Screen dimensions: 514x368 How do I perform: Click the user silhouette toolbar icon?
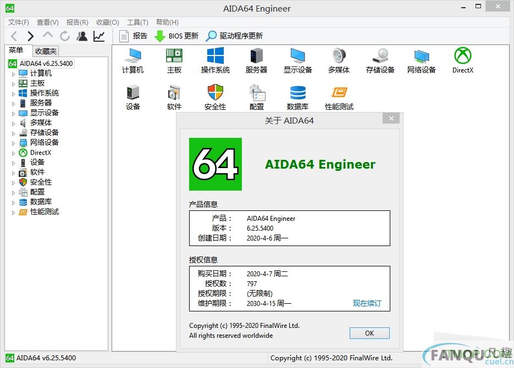pos(82,36)
